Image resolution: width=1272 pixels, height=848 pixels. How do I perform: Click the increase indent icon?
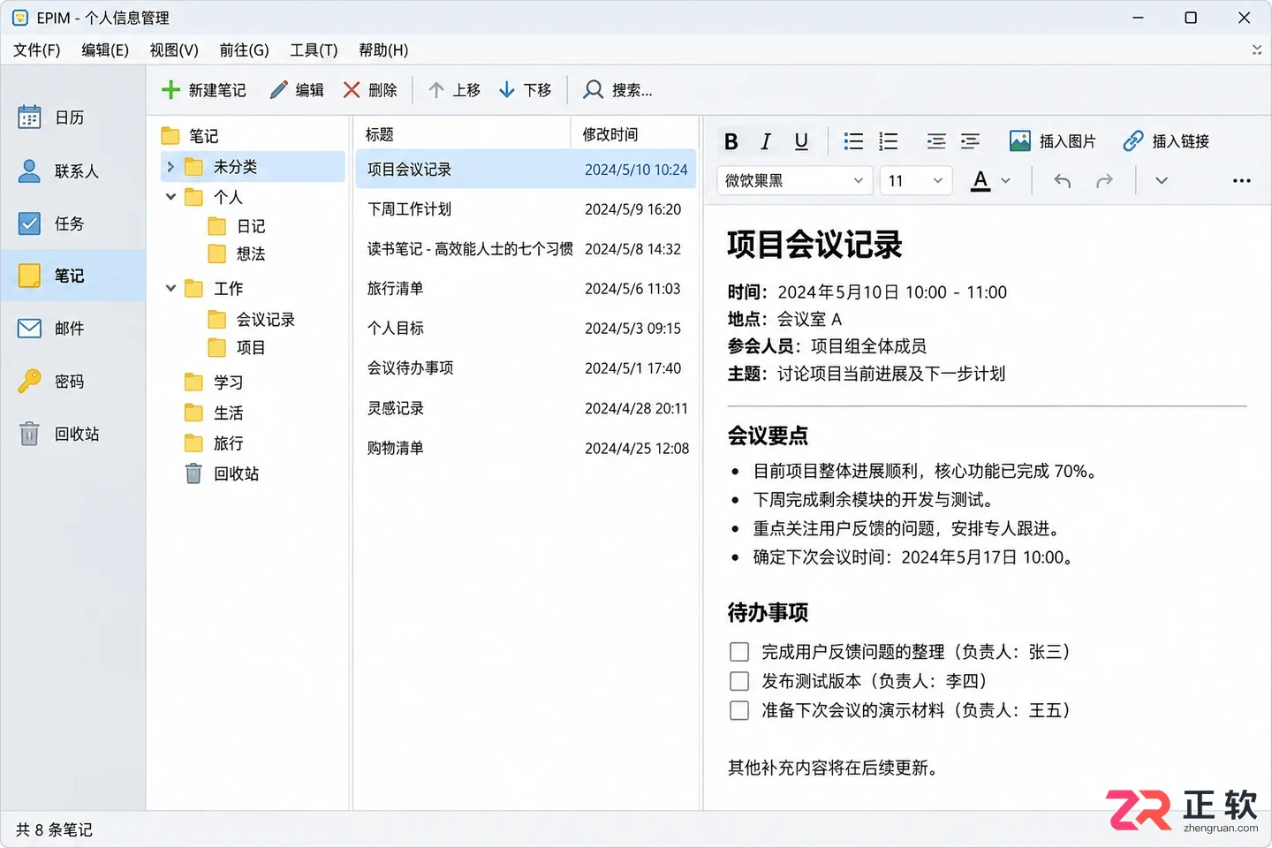tap(971, 141)
